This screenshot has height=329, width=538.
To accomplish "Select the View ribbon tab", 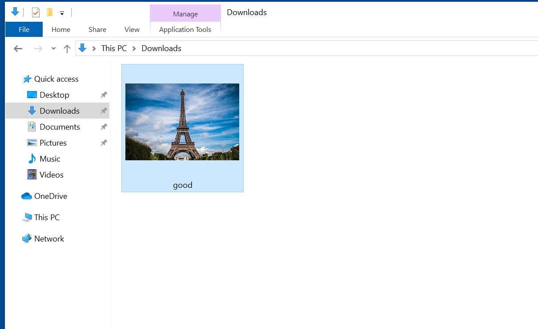I will pyautogui.click(x=132, y=29).
